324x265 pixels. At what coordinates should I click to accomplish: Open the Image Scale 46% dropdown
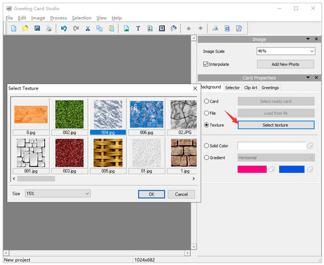285,51
